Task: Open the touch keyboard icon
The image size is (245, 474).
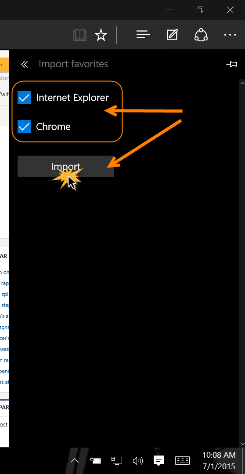Action: click(x=183, y=460)
